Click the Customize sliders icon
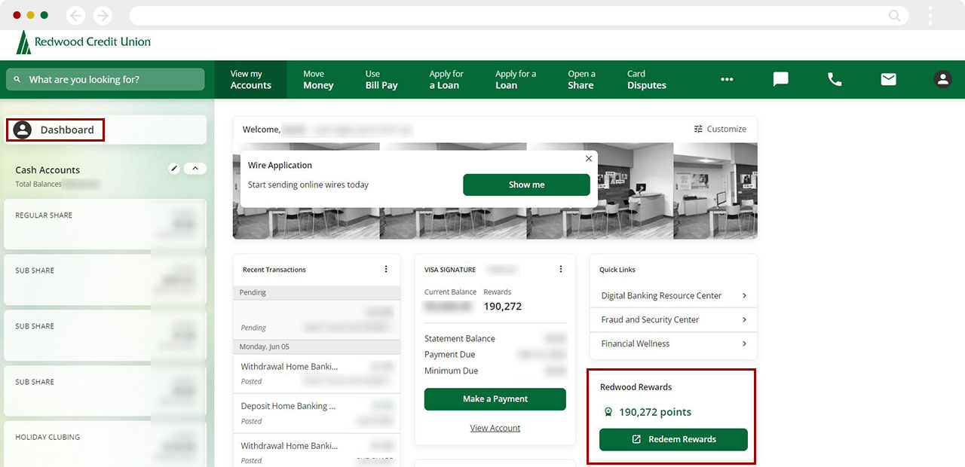Image resolution: width=965 pixels, height=467 pixels. click(698, 129)
